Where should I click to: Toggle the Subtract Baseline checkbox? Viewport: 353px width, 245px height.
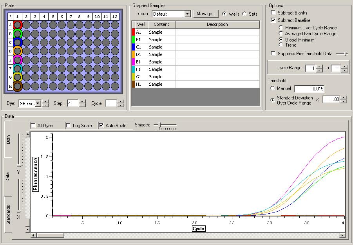point(273,20)
